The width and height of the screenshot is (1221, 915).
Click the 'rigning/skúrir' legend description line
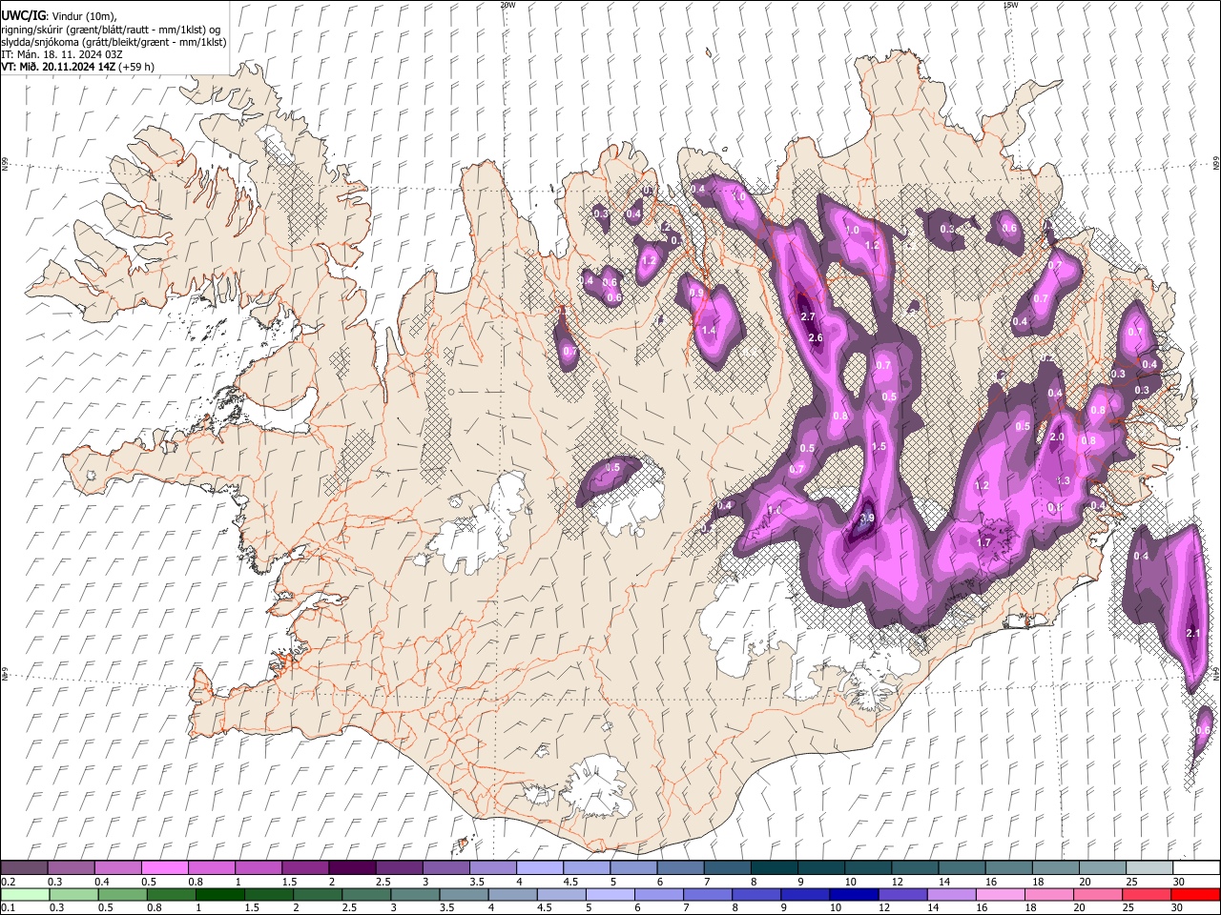pyautogui.click(x=111, y=30)
